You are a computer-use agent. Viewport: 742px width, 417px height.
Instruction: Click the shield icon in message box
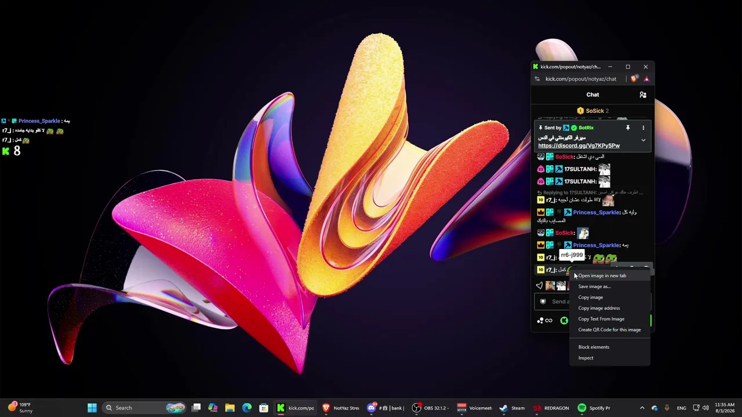[x=543, y=301]
